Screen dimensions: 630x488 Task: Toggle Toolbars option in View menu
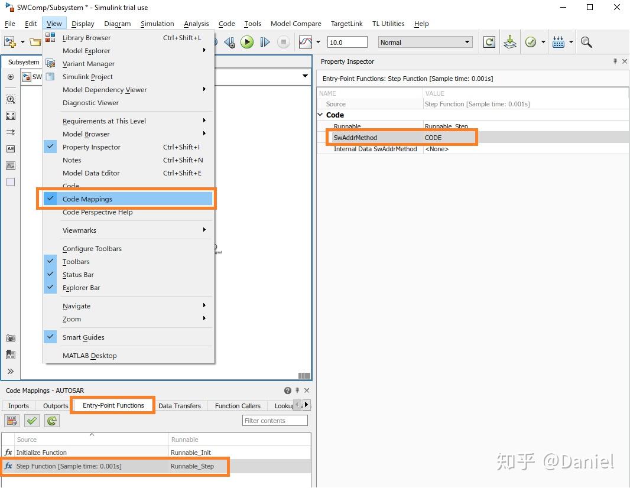tap(128, 262)
